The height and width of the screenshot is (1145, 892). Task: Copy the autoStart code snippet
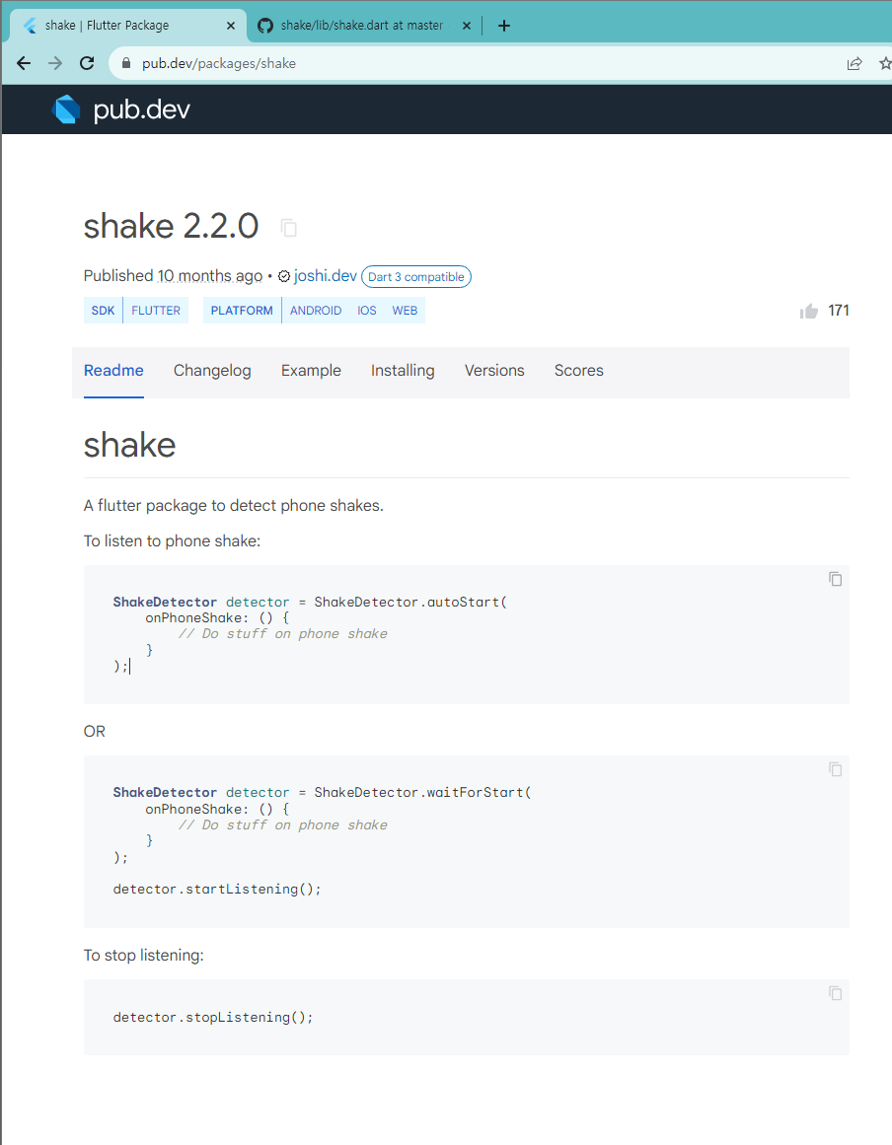(835, 579)
